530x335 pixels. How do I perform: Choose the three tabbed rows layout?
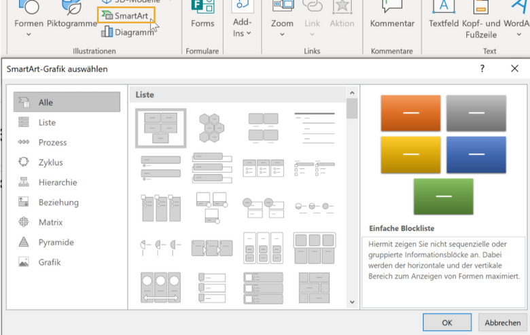[x=212, y=287]
